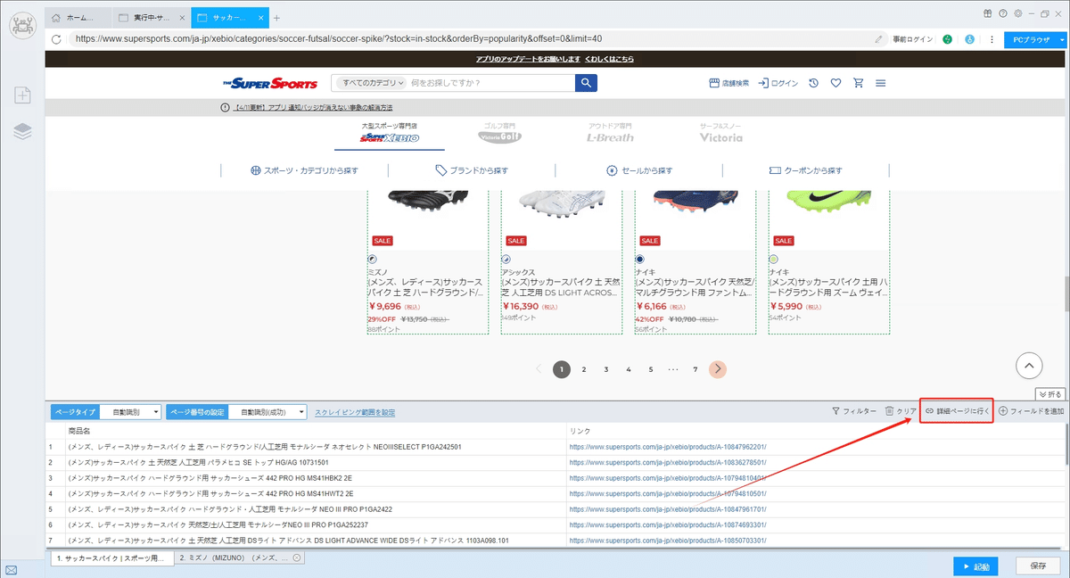This screenshot has width=1070, height=578.
Task: Click the 事前ログイン button
Action: [913, 39]
